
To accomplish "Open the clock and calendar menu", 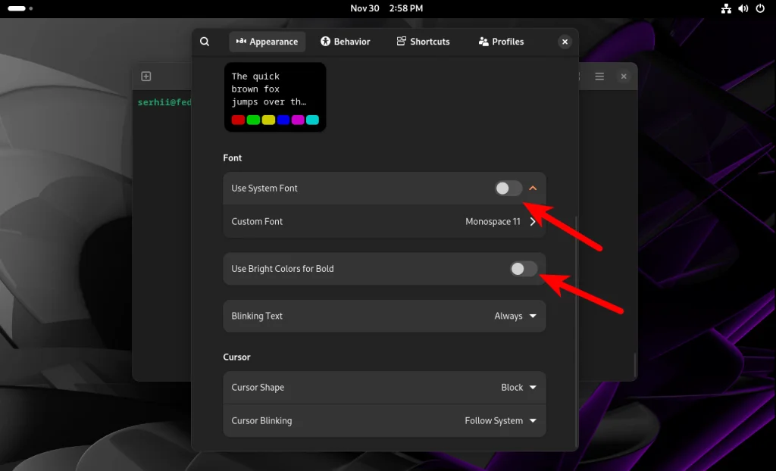I will (386, 8).
